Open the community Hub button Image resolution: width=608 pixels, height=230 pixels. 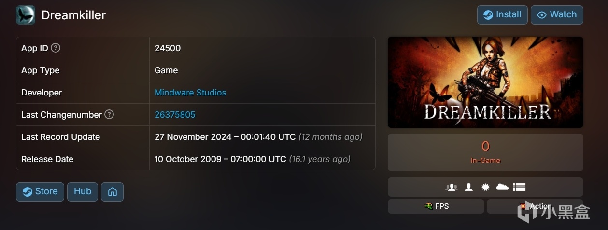pyautogui.click(x=83, y=191)
